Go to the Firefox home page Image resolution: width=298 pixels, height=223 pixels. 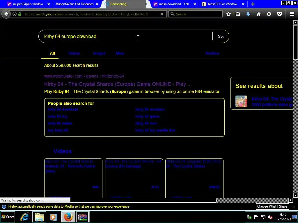(x=259, y=14)
